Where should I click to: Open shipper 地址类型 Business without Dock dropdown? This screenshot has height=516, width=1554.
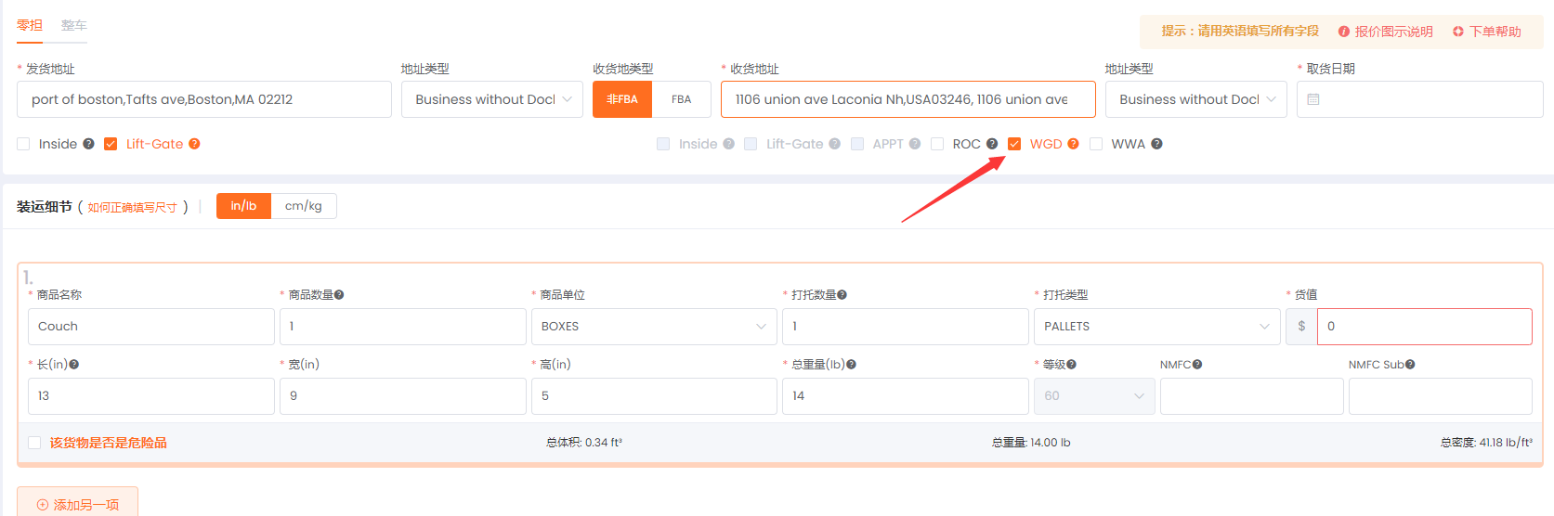point(491,99)
